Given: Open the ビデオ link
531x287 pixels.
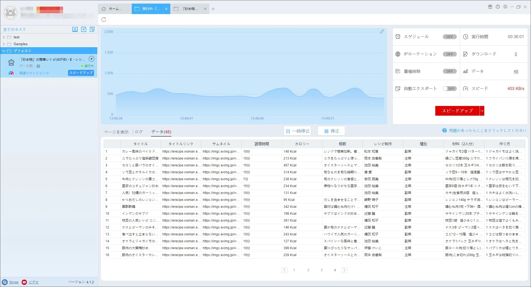Looking at the screenshot, I should [x=34, y=282].
